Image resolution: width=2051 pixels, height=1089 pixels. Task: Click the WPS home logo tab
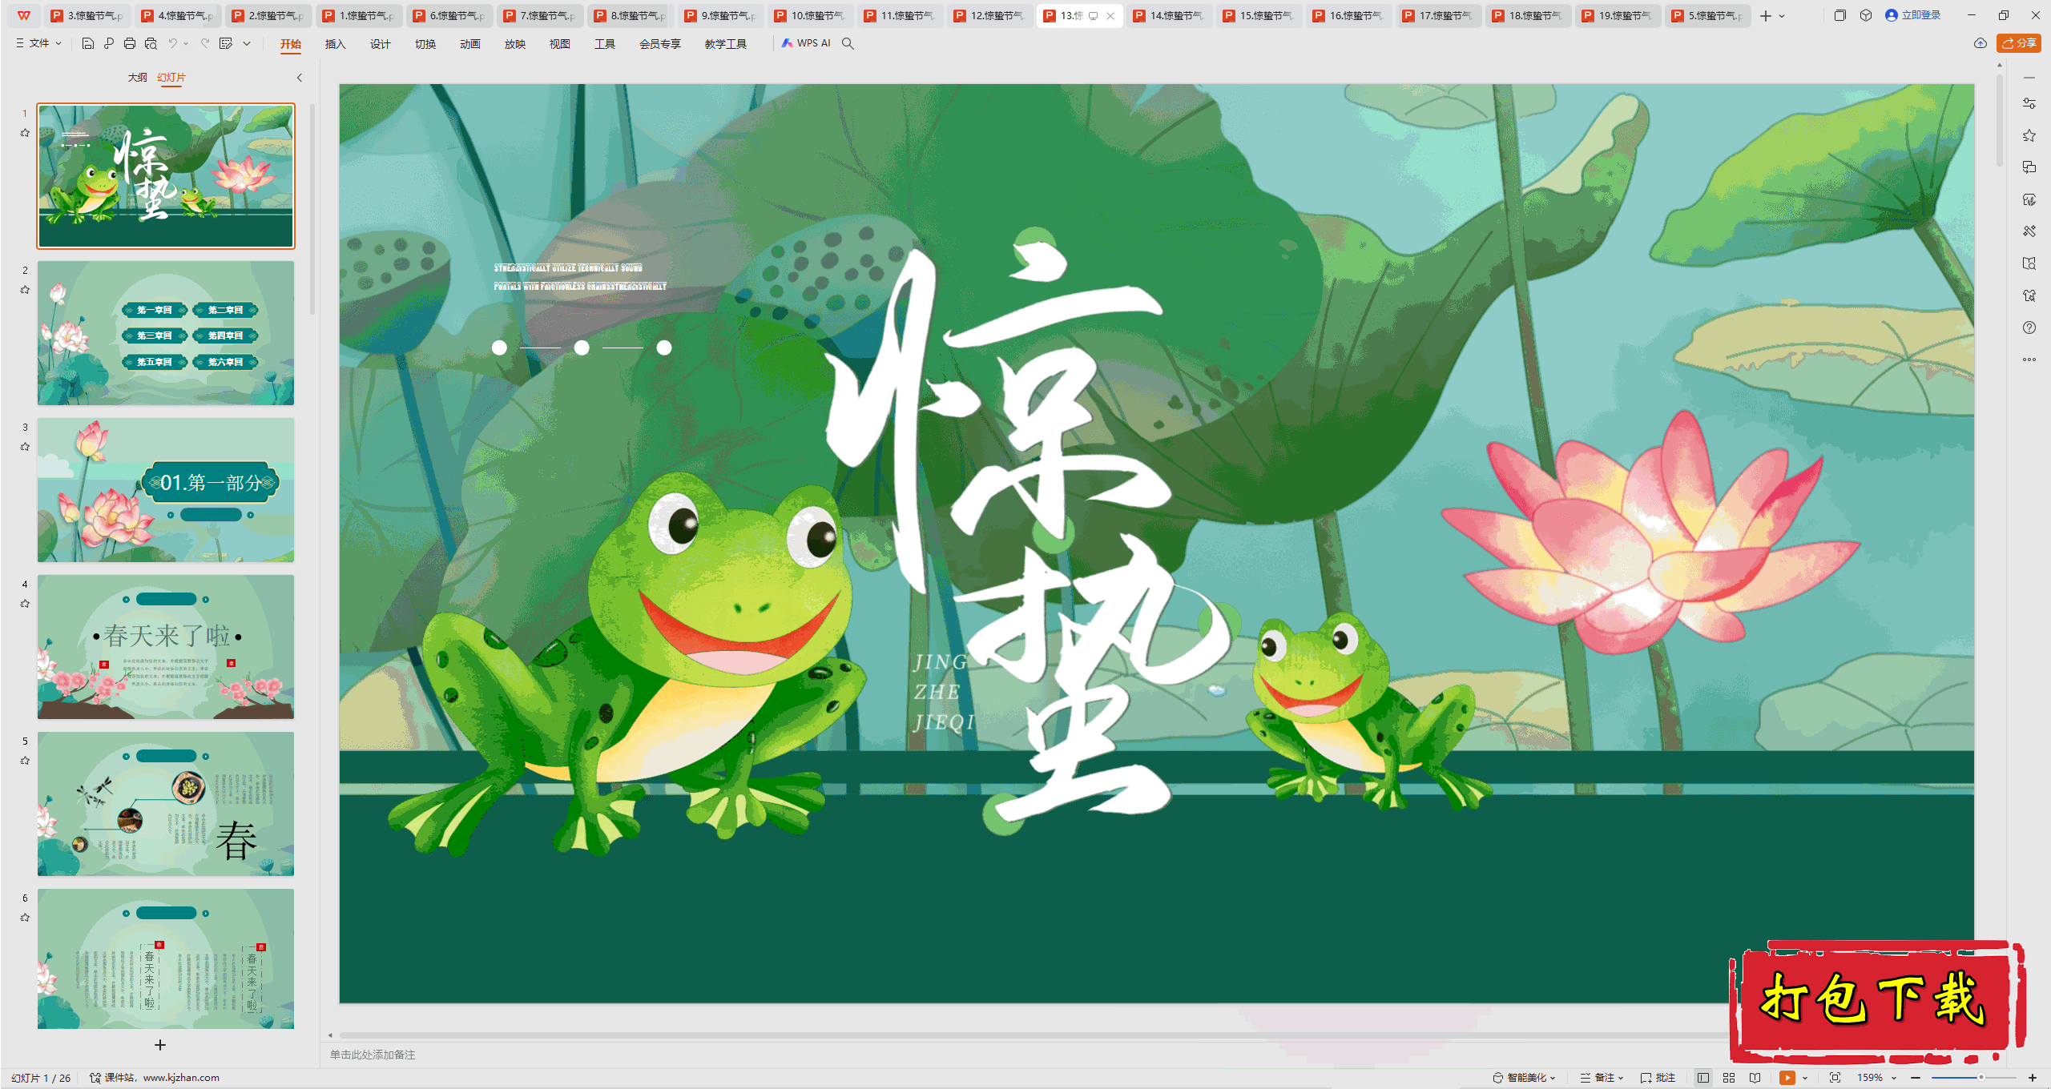24,15
